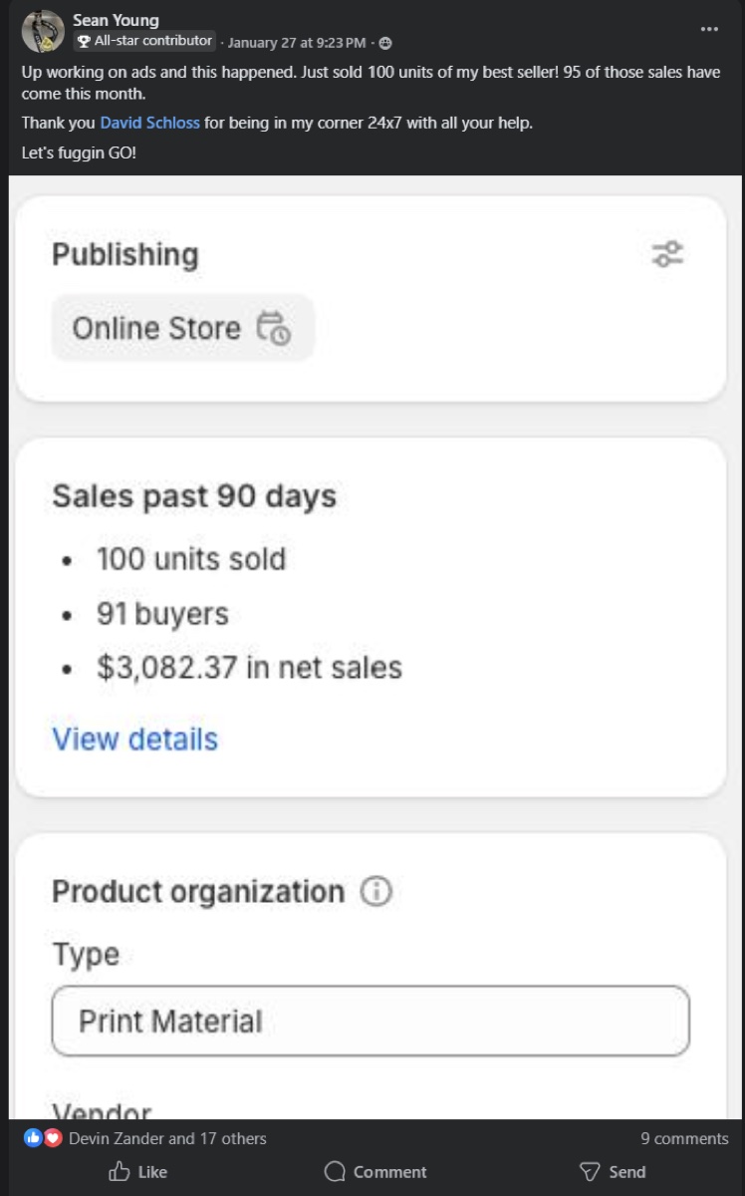
Task: Open the post options three-dot menu
Action: [708, 30]
